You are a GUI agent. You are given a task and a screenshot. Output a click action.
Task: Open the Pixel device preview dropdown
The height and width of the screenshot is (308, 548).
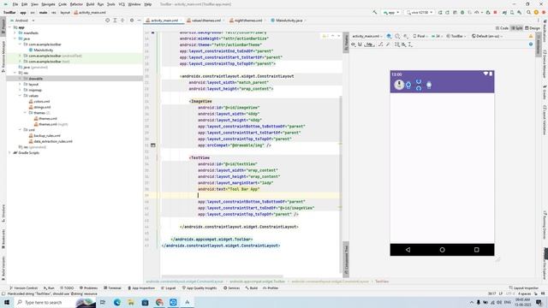[420, 36]
